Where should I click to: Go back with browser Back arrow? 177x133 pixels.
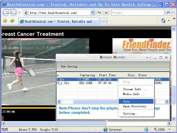pyautogui.click(x=6, y=12)
